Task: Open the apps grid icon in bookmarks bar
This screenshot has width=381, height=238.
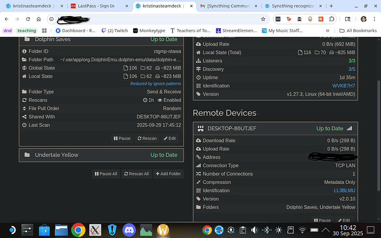Action: point(44,30)
